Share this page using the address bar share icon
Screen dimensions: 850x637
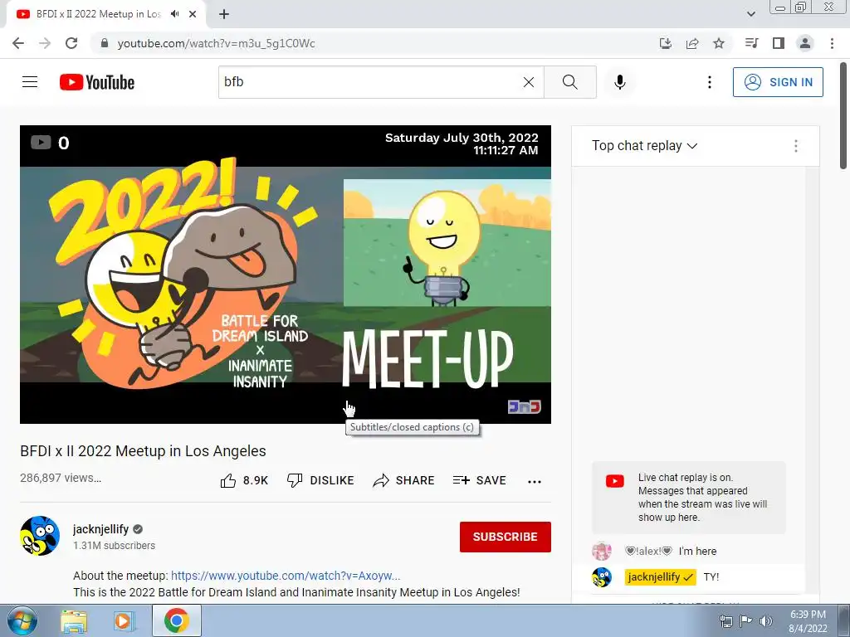(x=691, y=43)
